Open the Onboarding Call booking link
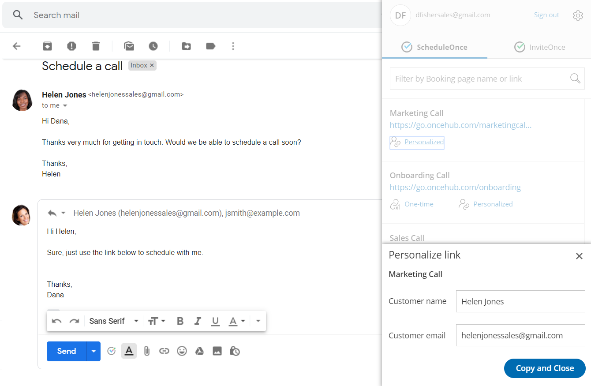Image resolution: width=591 pixels, height=386 pixels. (455, 187)
